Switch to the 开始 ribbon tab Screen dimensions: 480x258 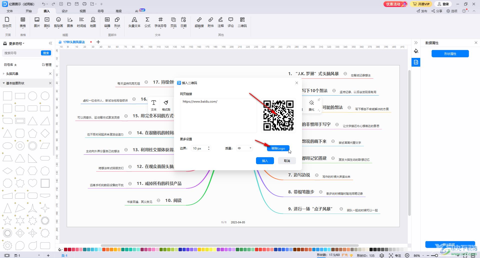[29, 11]
